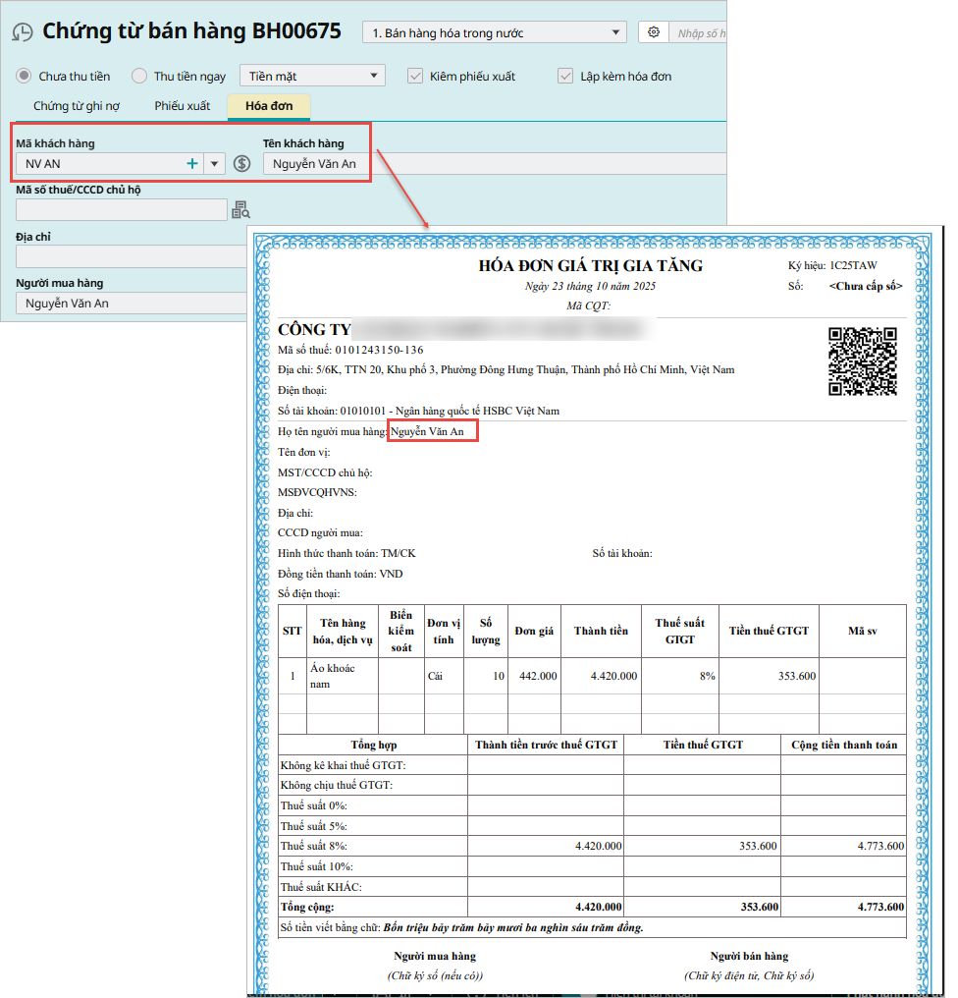Screen dimensions: 958x998
Task: Toggle the 'Kiêm phiếu xuất' checkbox
Action: (415, 76)
